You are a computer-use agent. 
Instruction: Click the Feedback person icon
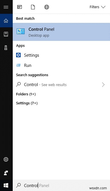coord(6,173)
